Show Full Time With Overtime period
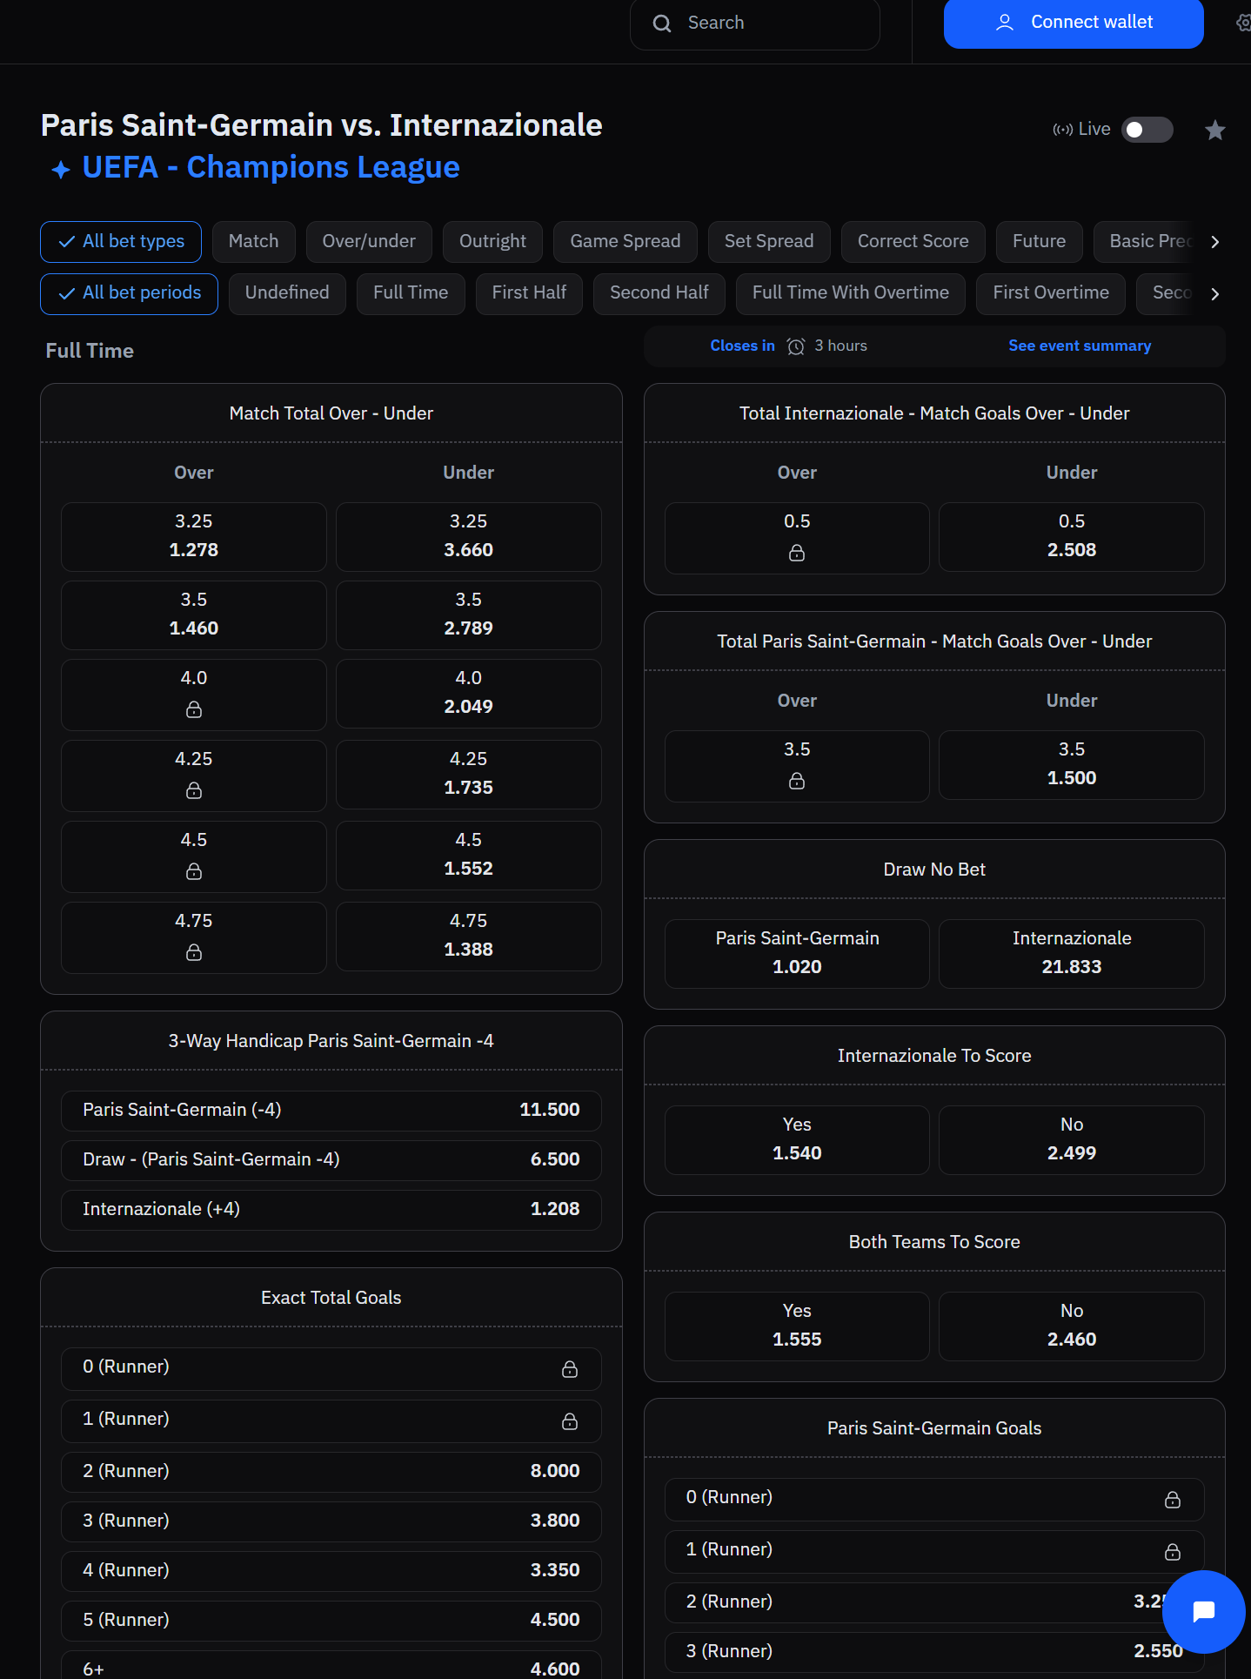The width and height of the screenshot is (1251, 1679). point(851,294)
